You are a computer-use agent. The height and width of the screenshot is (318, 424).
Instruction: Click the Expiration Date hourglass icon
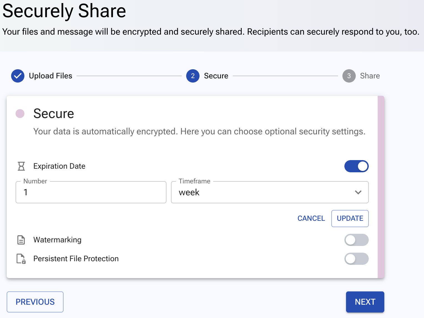tap(21, 166)
